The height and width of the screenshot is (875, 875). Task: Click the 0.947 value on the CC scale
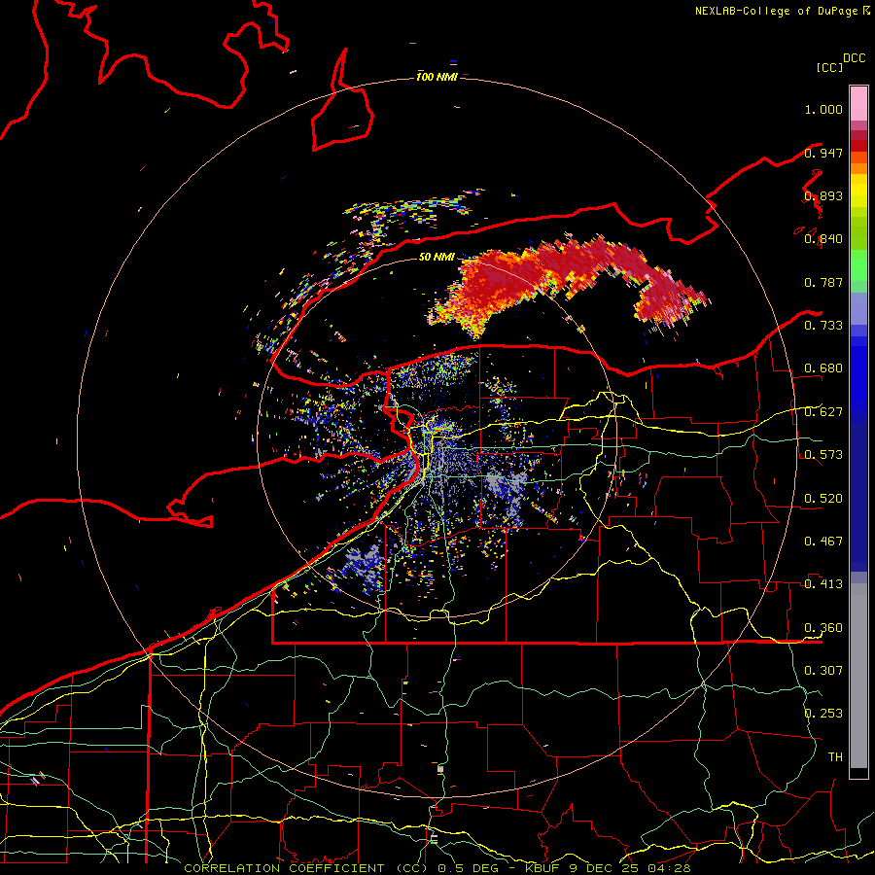[x=823, y=153]
